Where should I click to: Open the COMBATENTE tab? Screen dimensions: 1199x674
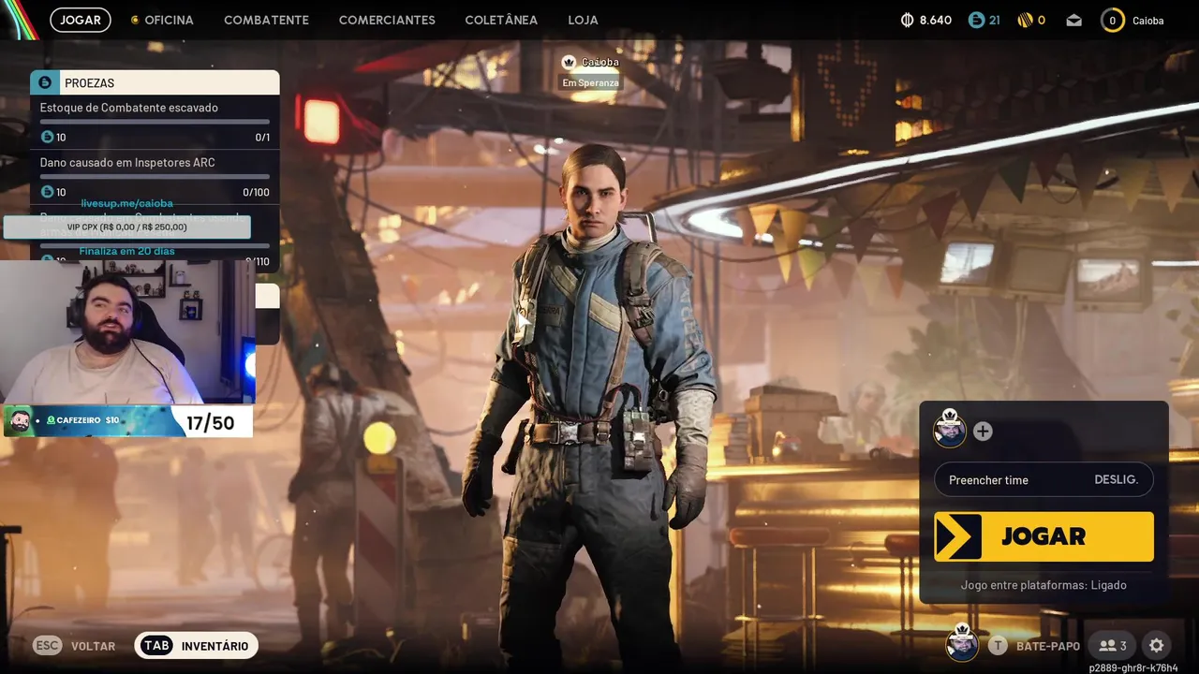click(x=266, y=20)
